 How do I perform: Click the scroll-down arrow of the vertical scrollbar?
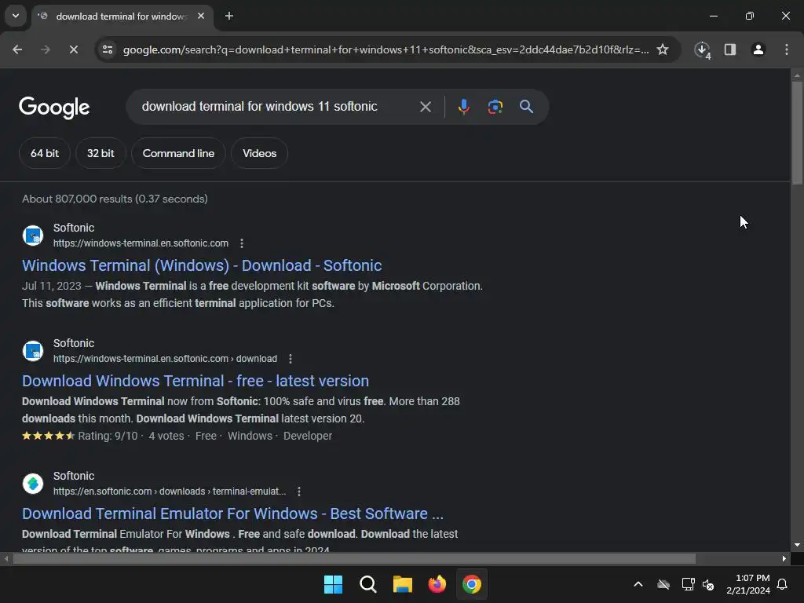797,545
